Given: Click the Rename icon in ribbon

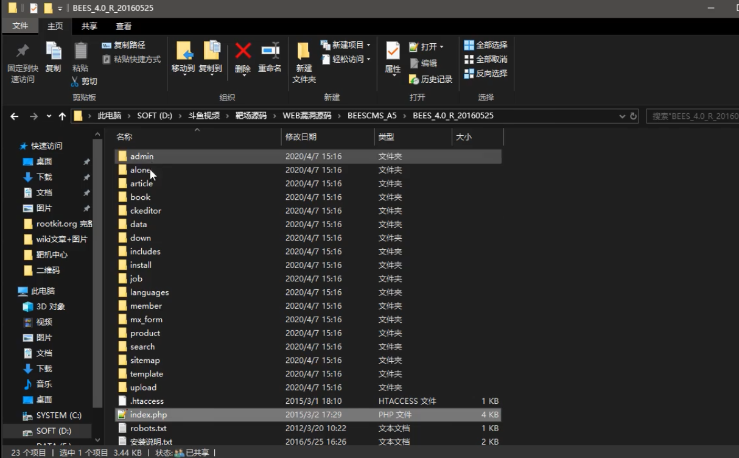Looking at the screenshot, I should coord(270,51).
